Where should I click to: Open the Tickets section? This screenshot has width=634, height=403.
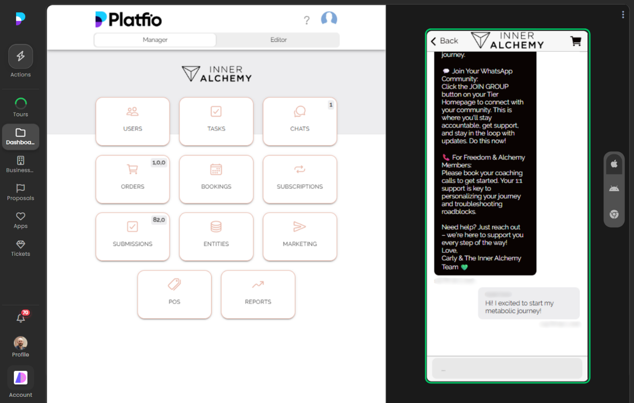tap(21, 249)
